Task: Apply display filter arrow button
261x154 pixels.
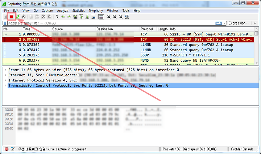Action: click(x=219, y=23)
